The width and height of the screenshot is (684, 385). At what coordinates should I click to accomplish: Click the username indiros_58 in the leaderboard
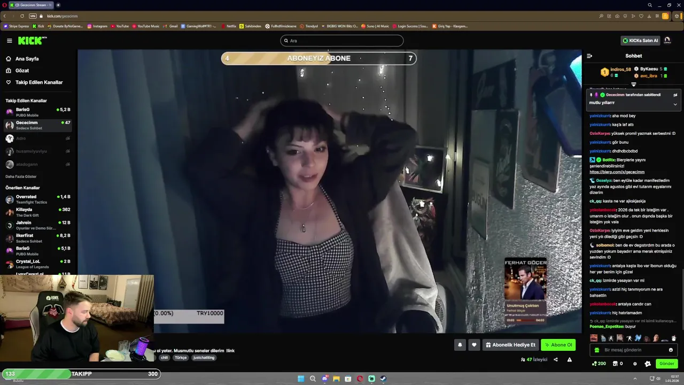pyautogui.click(x=620, y=70)
